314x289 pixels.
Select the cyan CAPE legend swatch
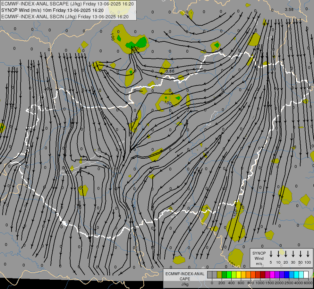[x=296, y=275]
